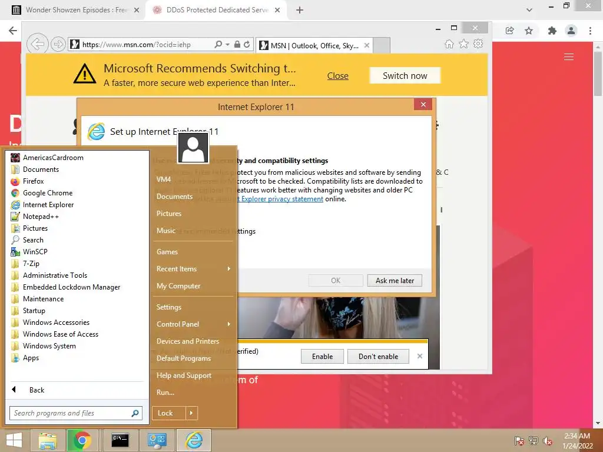Open Documents in the start menu right pane

(174, 197)
